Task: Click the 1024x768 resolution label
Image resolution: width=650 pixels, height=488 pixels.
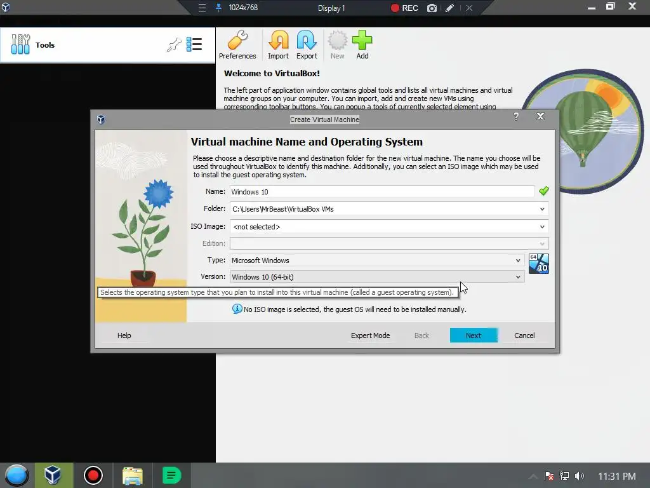Action: 243,8
